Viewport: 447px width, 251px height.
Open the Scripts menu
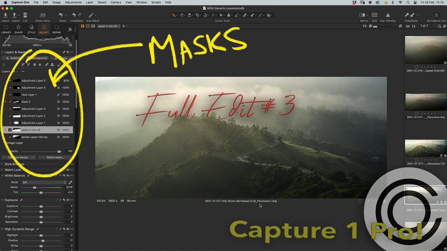click(x=156, y=2)
